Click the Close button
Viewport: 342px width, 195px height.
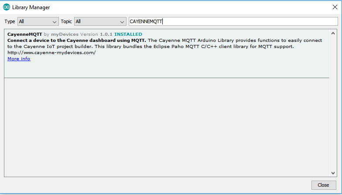click(324, 185)
